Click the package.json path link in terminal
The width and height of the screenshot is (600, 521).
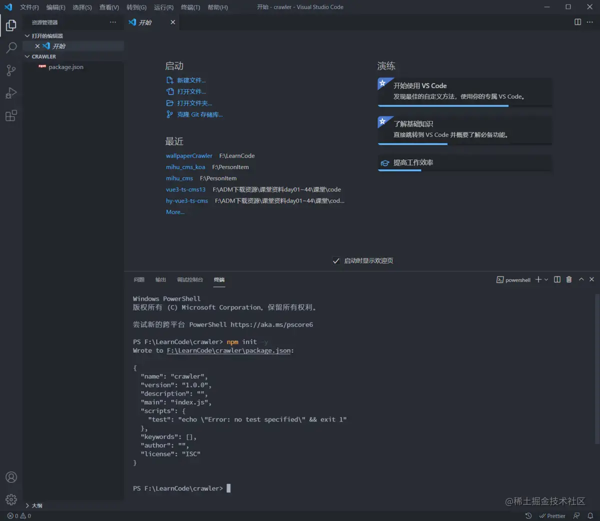pos(228,351)
